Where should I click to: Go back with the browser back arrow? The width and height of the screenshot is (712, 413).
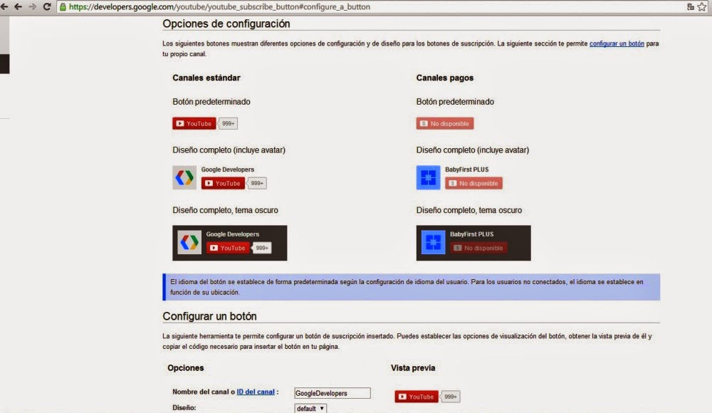coord(18,7)
